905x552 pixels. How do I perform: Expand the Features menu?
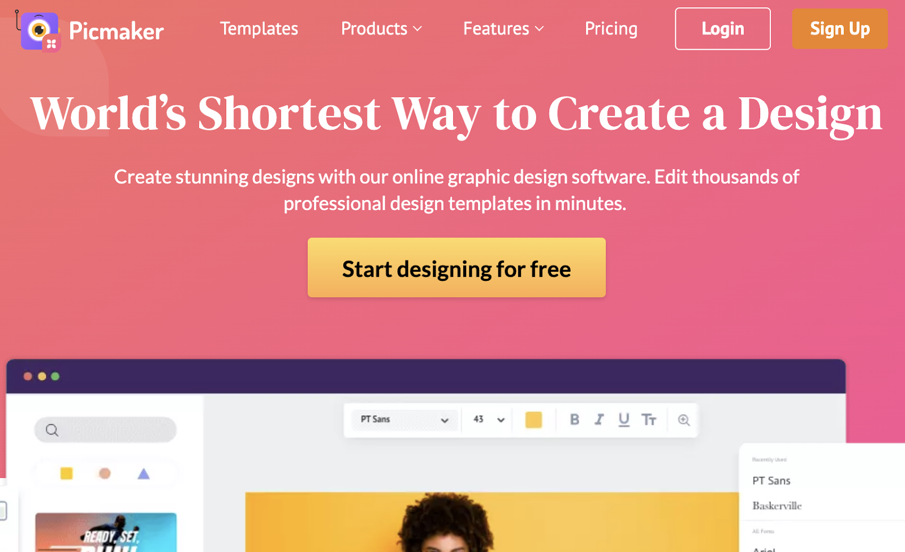pos(503,29)
